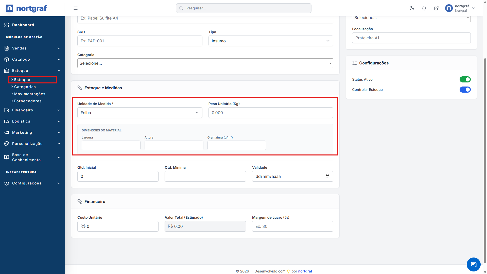Image resolution: width=487 pixels, height=274 pixels.
Task: Open the Unidade de Medida dropdown
Action: 140,113
